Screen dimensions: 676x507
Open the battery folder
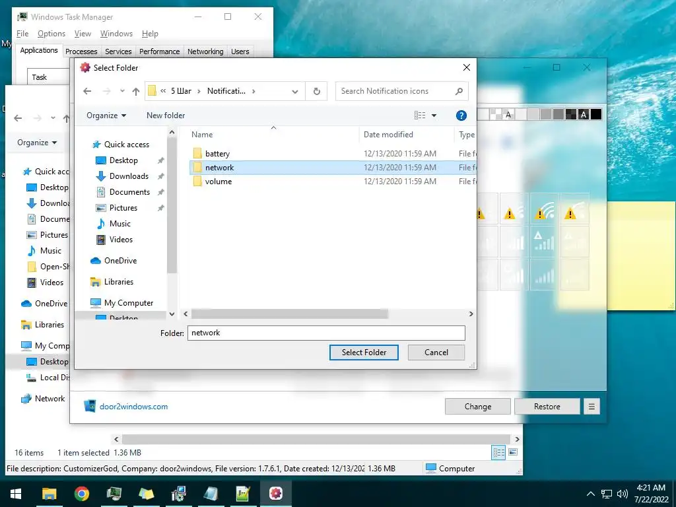point(217,153)
